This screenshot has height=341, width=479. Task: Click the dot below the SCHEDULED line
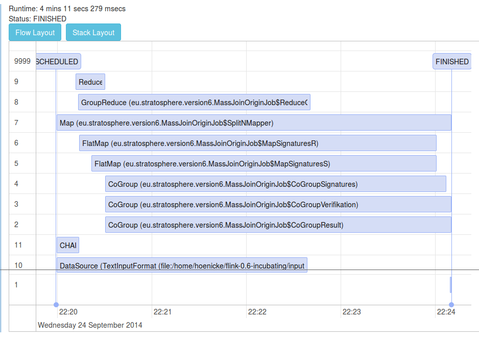pos(56,305)
